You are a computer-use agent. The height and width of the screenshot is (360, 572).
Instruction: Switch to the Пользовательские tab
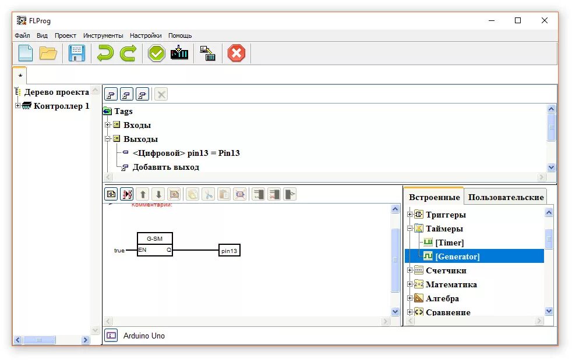point(506,197)
